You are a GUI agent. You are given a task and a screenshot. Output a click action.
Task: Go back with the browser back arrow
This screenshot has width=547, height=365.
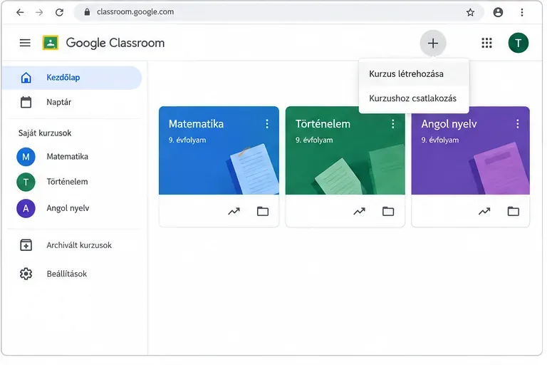pyautogui.click(x=20, y=12)
